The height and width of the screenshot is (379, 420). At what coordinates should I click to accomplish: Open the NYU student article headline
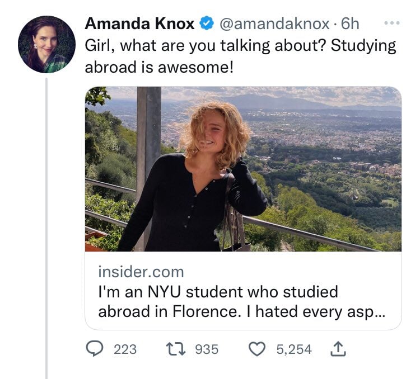[241, 301]
